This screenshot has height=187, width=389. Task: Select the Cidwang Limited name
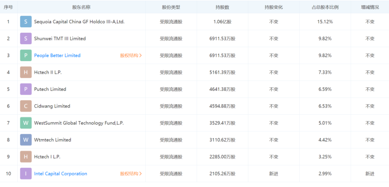(52, 106)
